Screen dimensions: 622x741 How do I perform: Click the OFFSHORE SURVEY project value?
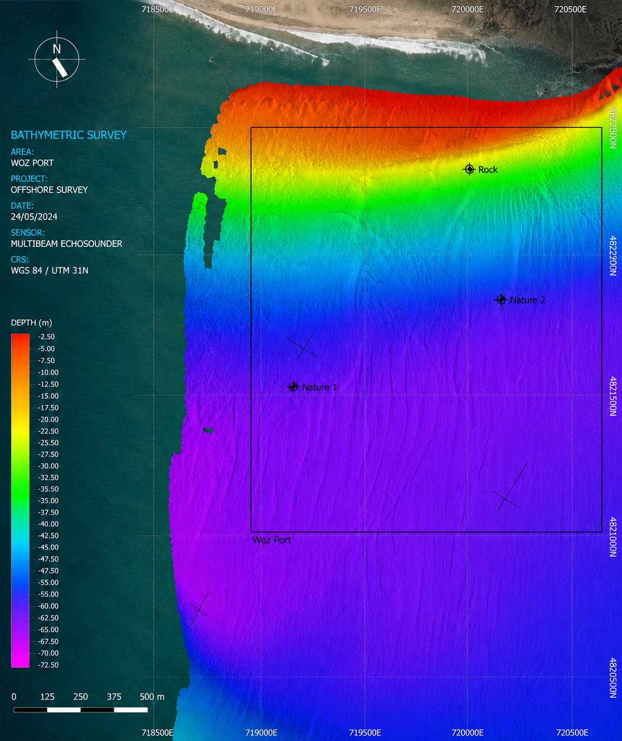click(x=49, y=190)
